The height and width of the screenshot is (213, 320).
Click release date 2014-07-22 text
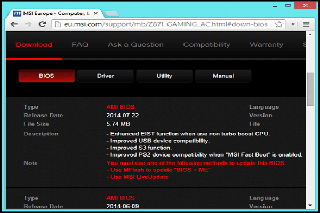tap(123, 116)
